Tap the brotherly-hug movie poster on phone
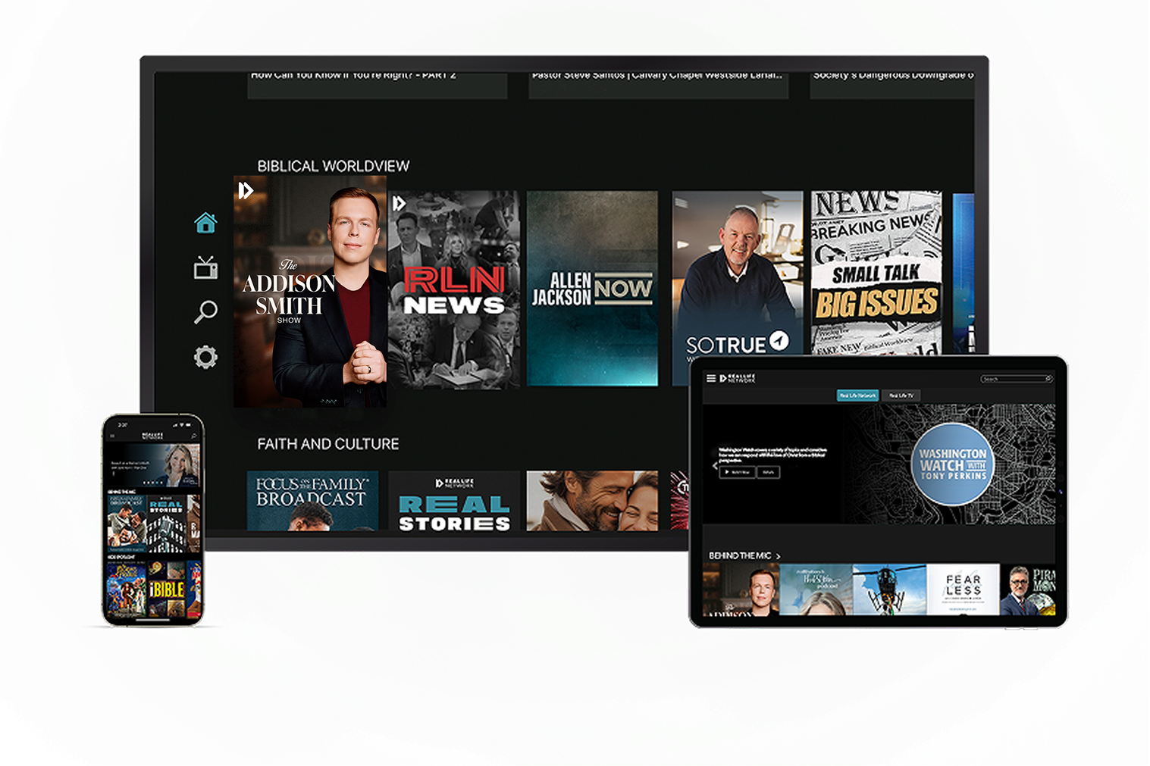This screenshot has width=1150, height=766. (x=127, y=523)
